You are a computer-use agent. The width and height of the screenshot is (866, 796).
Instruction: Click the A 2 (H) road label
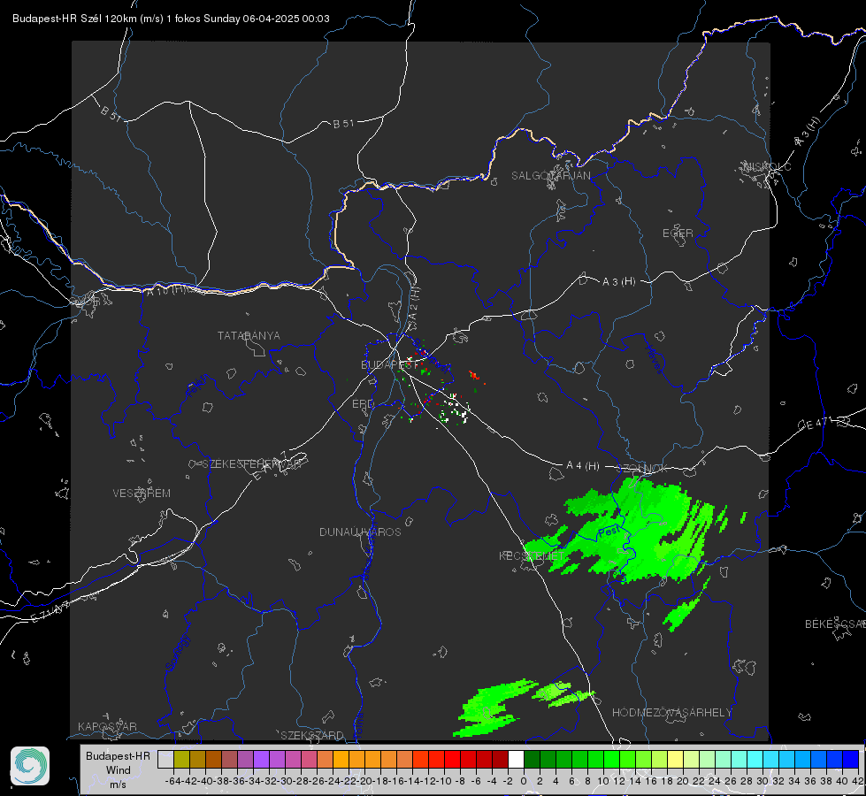pos(414,304)
